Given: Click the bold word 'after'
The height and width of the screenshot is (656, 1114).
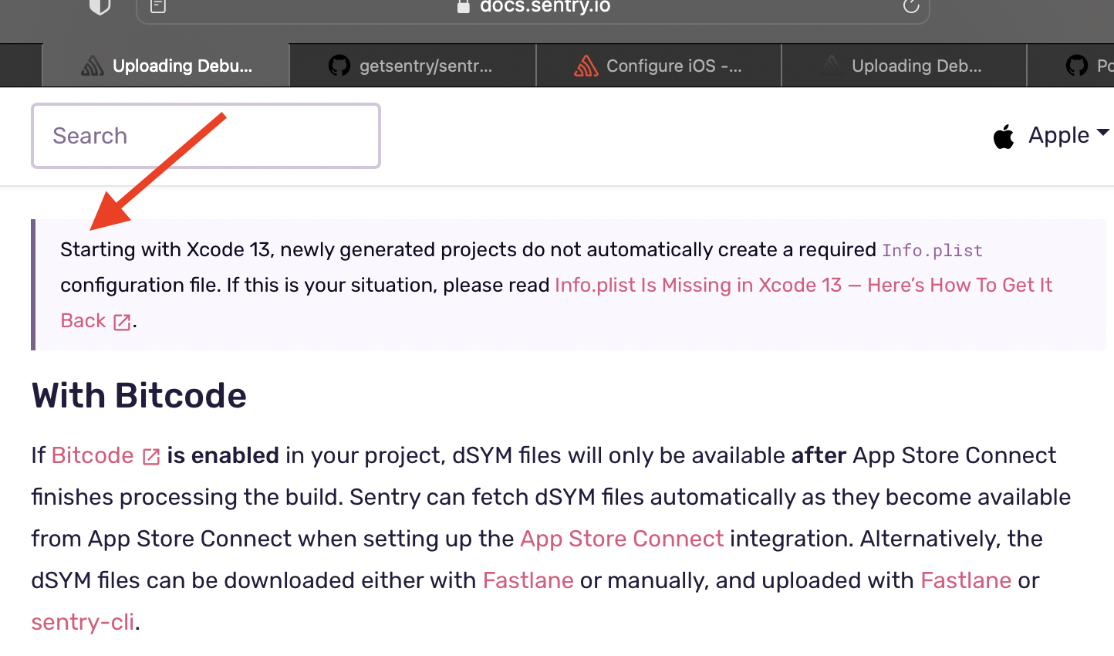Looking at the screenshot, I should [819, 455].
